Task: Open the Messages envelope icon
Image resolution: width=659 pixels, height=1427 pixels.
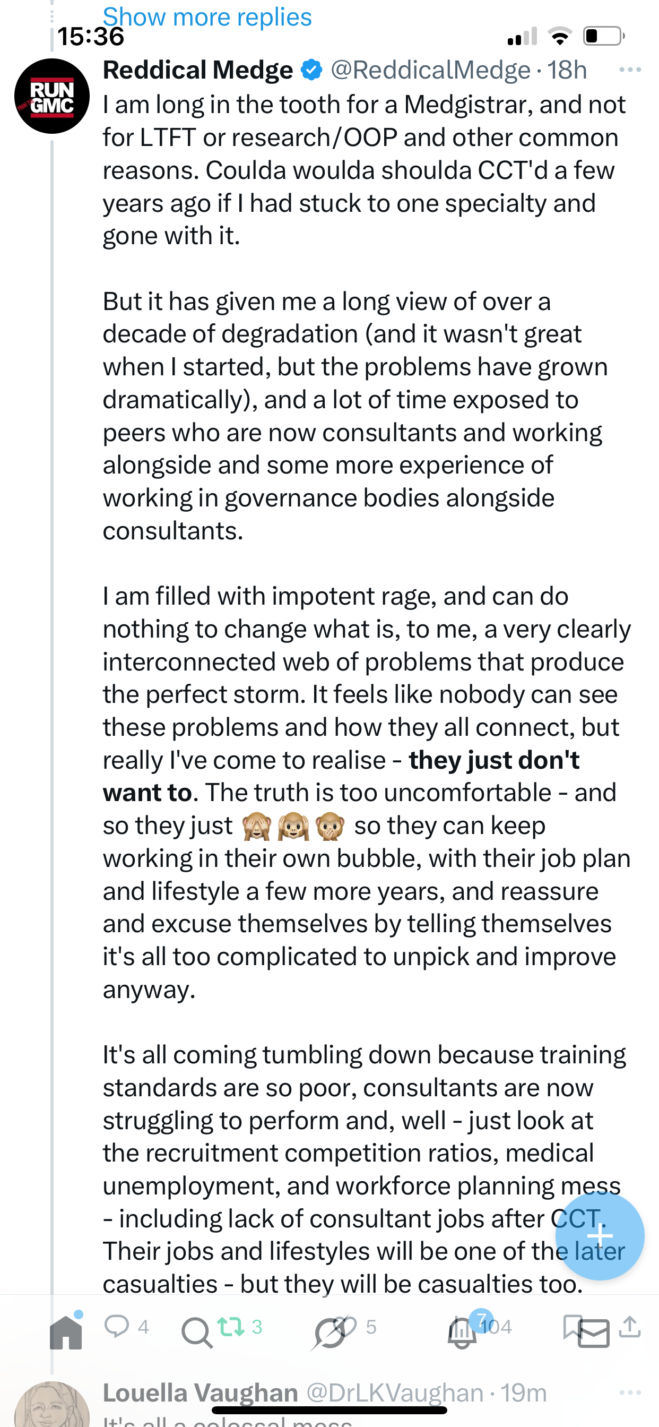Action: [594, 1334]
